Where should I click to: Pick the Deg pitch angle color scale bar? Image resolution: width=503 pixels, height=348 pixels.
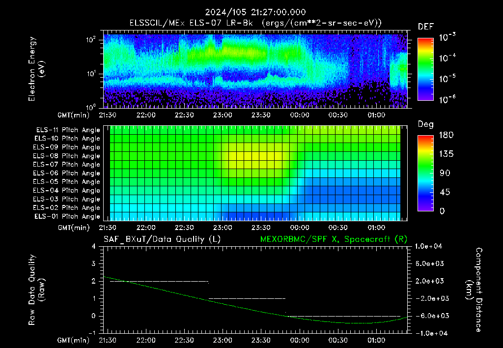coord(425,174)
